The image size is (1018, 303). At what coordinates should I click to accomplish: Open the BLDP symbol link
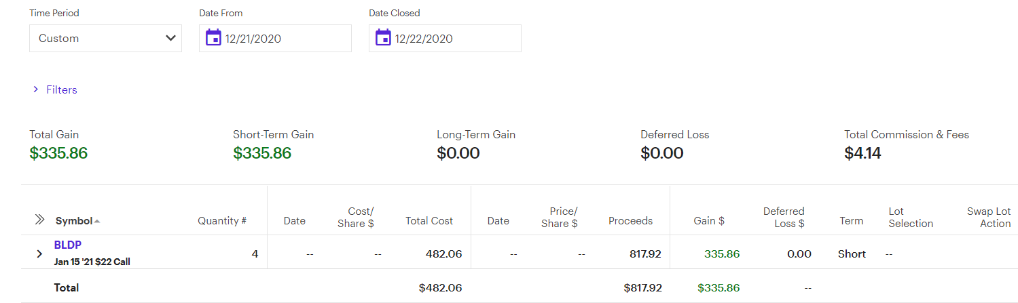coord(68,245)
